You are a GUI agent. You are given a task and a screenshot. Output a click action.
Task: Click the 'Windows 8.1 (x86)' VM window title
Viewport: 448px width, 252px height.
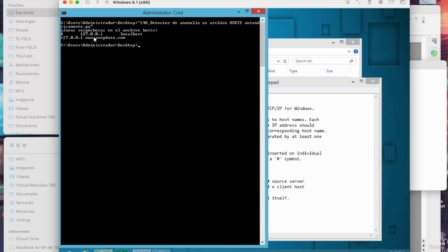(x=131, y=2)
